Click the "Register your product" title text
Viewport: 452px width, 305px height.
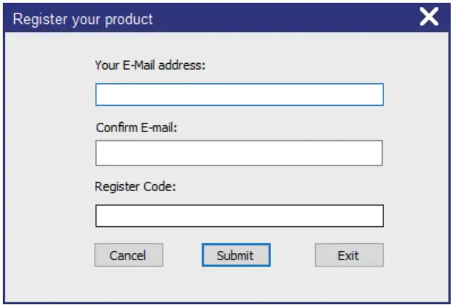[83, 18]
